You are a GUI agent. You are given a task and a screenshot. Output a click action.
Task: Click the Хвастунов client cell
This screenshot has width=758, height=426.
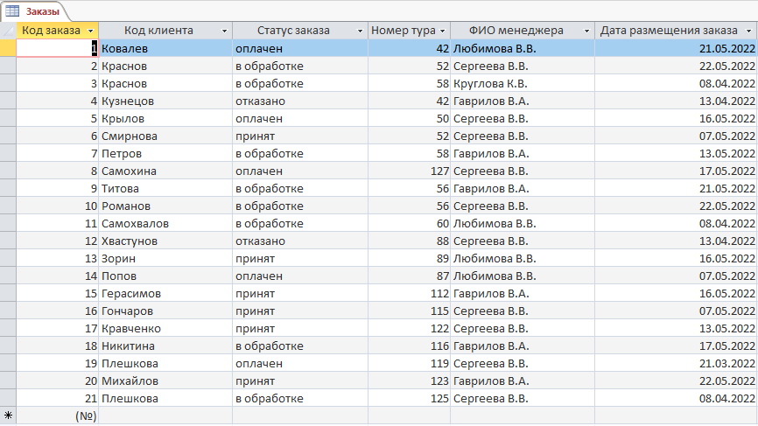coord(165,241)
